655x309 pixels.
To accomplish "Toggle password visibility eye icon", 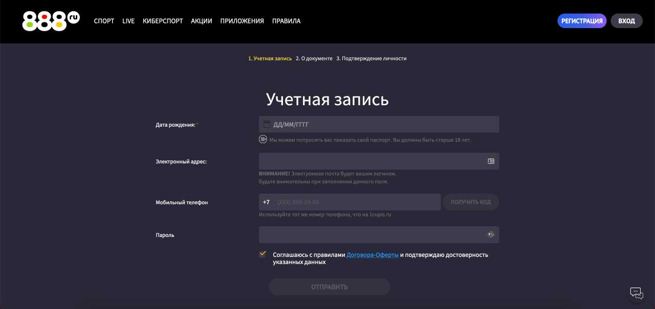I will pyautogui.click(x=491, y=234).
